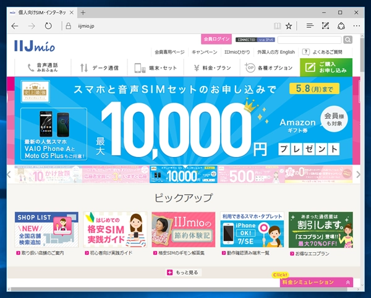Open はじめての格安SIM実践ガイド card
This screenshot has height=298, width=371.
click(x=115, y=229)
